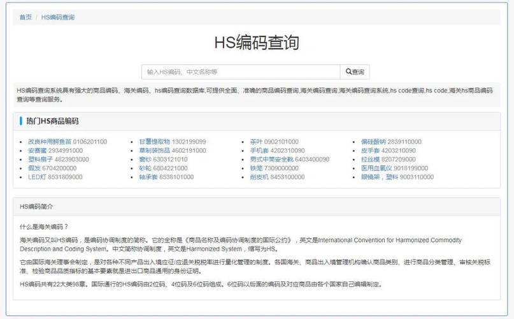Open the 医用血氧仪 product link
The width and height of the screenshot is (514, 319).
coord(376,168)
